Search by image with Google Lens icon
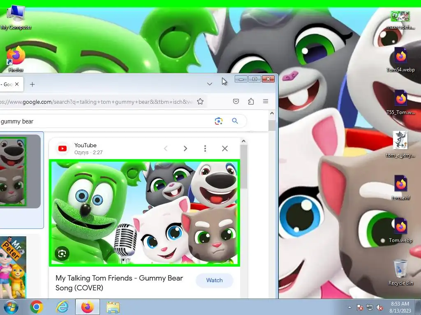The height and width of the screenshot is (315, 421). (219, 121)
